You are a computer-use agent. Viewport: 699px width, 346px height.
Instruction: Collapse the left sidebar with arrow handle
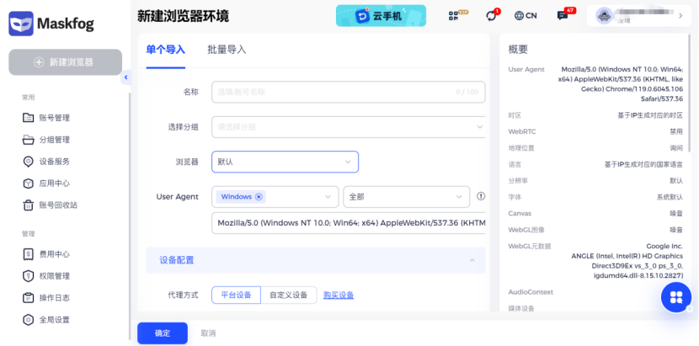[126, 77]
